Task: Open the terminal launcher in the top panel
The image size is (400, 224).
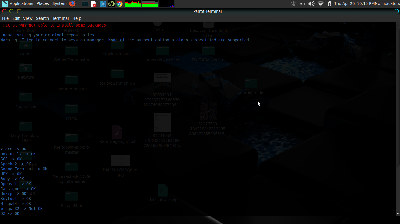Action: point(85,4)
